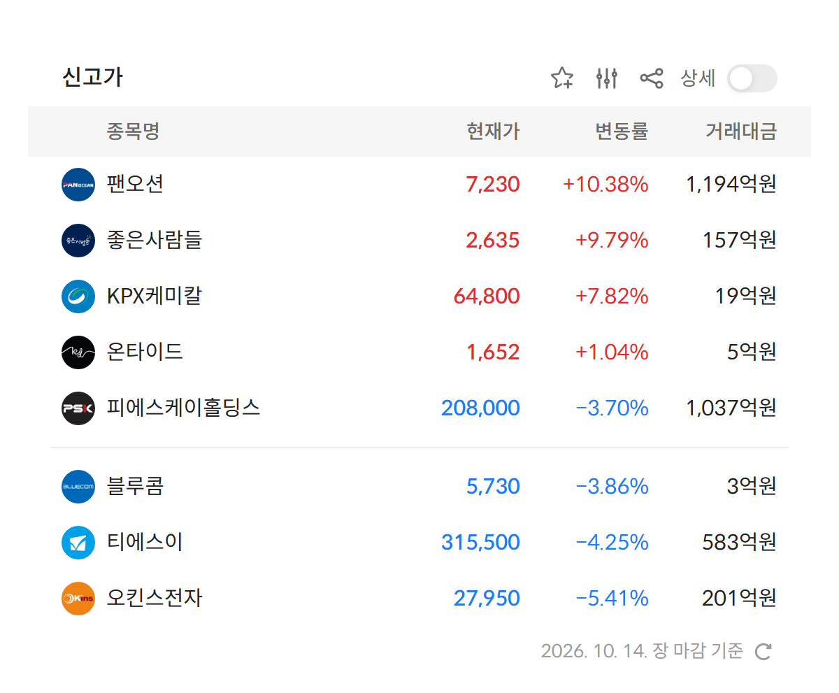839x693 pixels.
Task: Select 팬오션 price 7,230
Action: coord(493,185)
